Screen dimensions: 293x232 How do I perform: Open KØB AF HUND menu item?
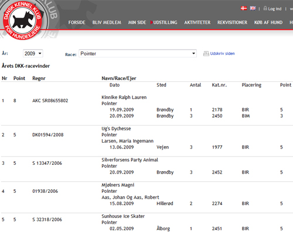tap(268, 22)
